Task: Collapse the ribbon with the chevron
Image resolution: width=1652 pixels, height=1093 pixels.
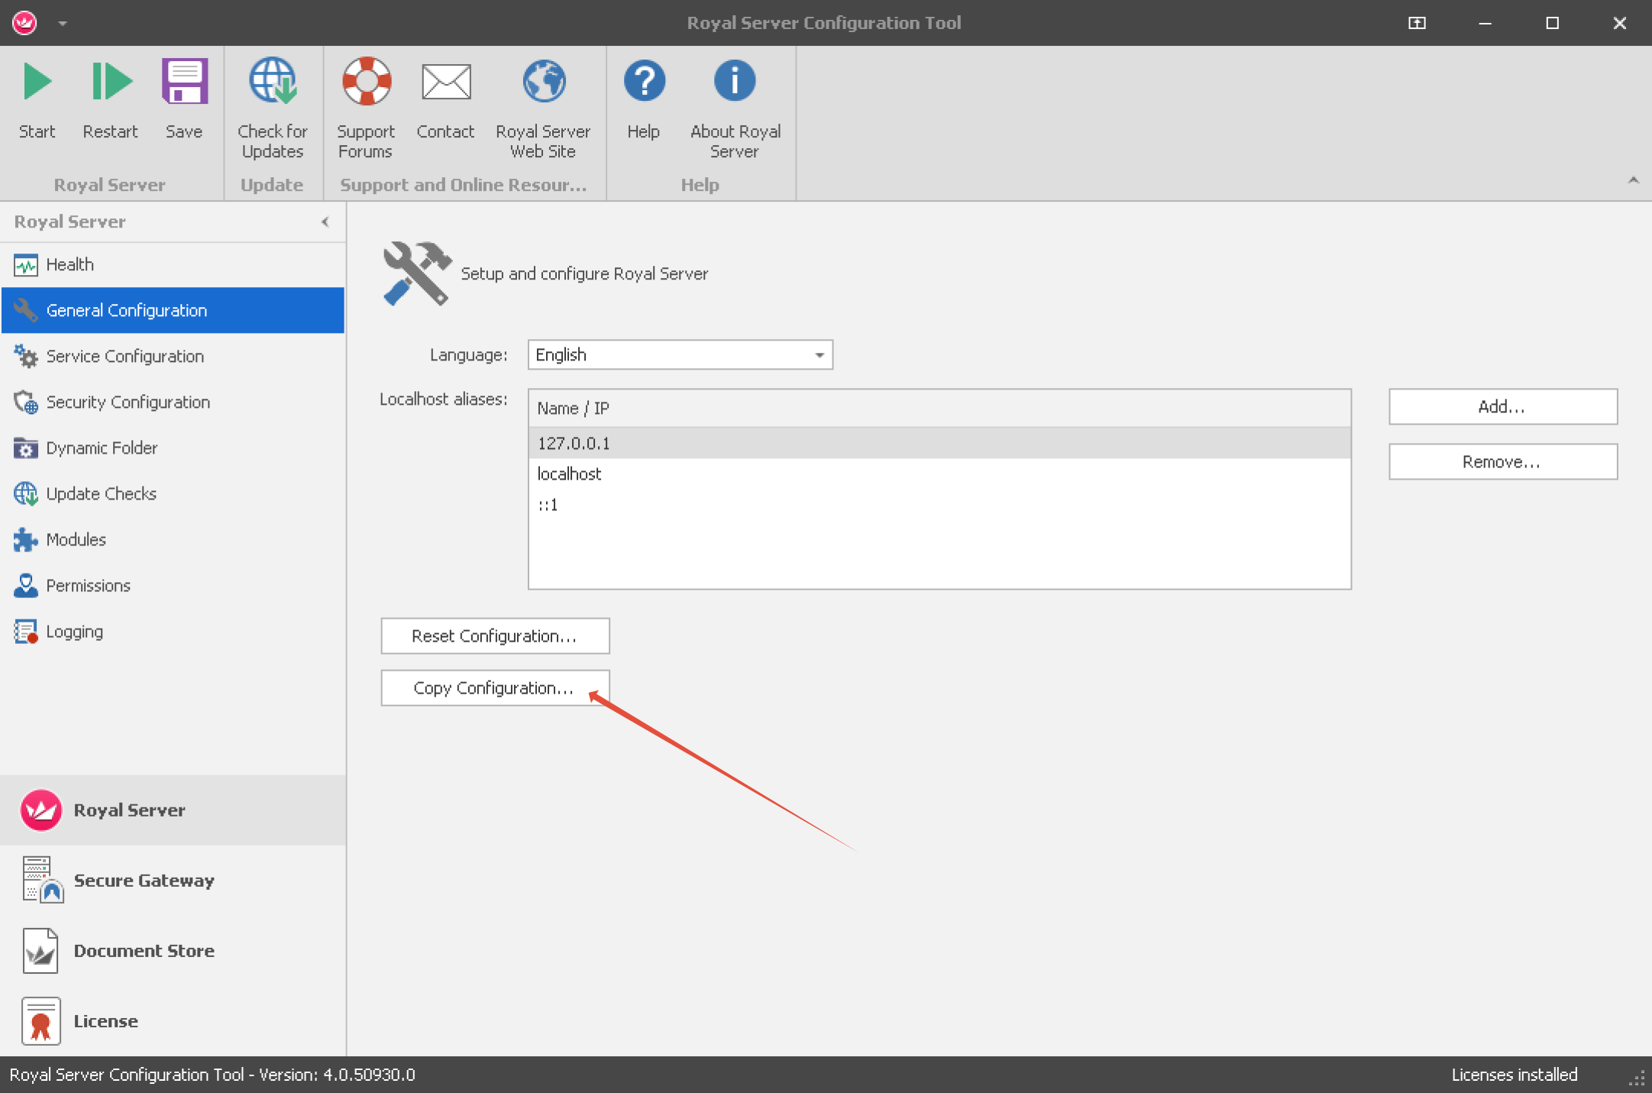Action: (1633, 180)
